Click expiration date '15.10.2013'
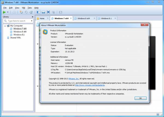The height and width of the screenshot is (117, 164). (70, 52)
